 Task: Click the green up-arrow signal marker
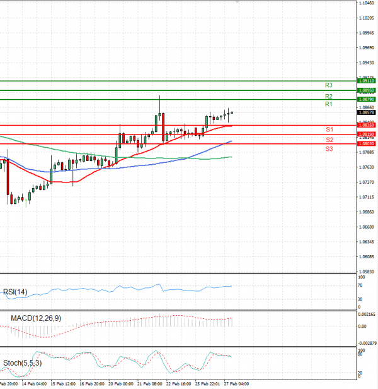pos(26,203)
